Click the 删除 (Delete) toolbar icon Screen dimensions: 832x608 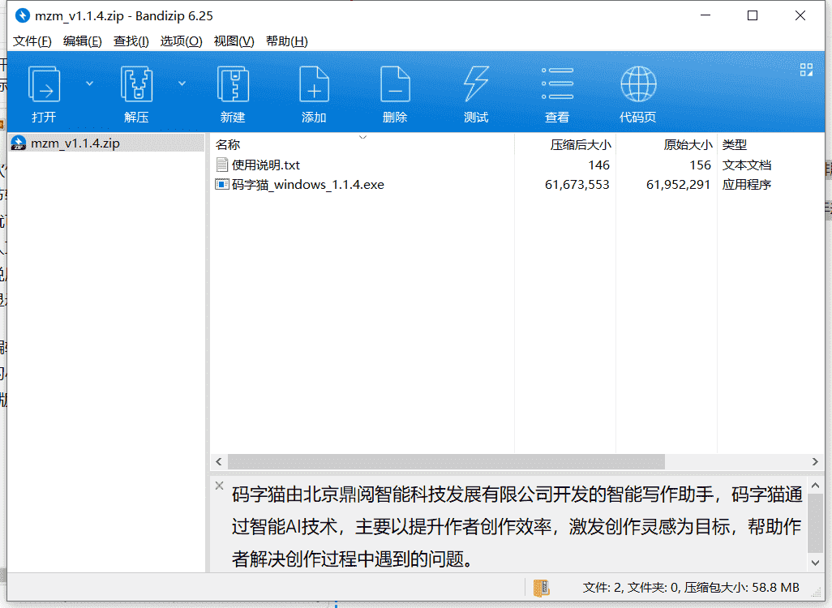pyautogui.click(x=395, y=83)
